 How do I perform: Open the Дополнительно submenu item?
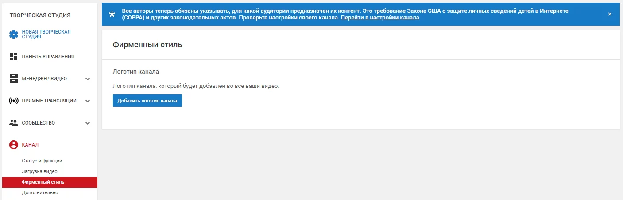[x=40, y=192]
